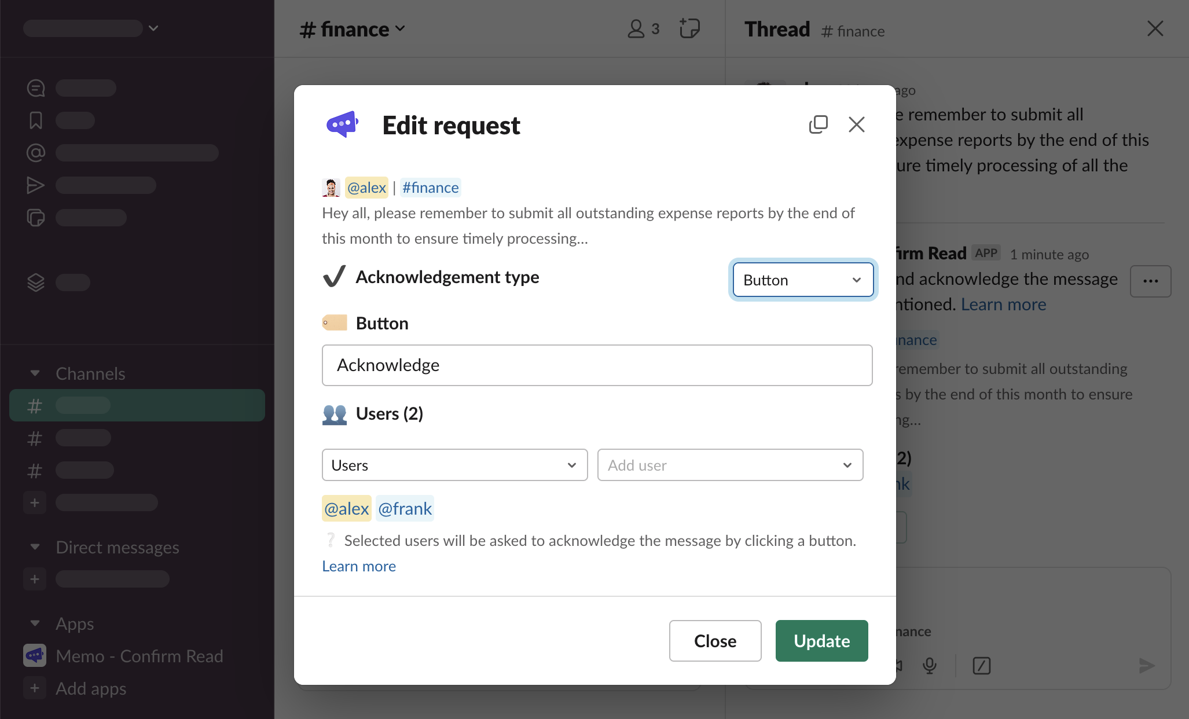Image resolution: width=1189 pixels, height=719 pixels.
Task: Open the message more actions menu
Action: pyautogui.click(x=1150, y=281)
